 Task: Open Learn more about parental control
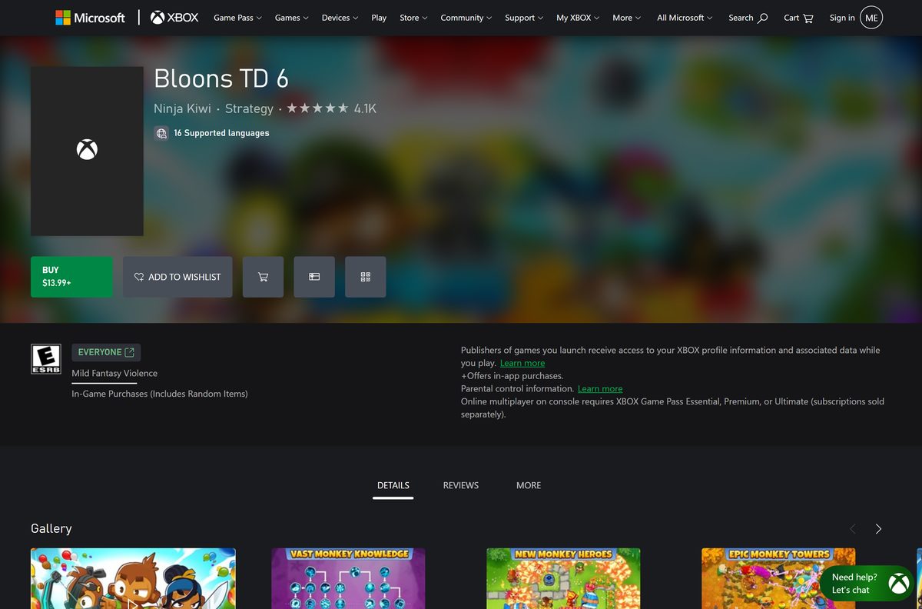[x=600, y=389]
